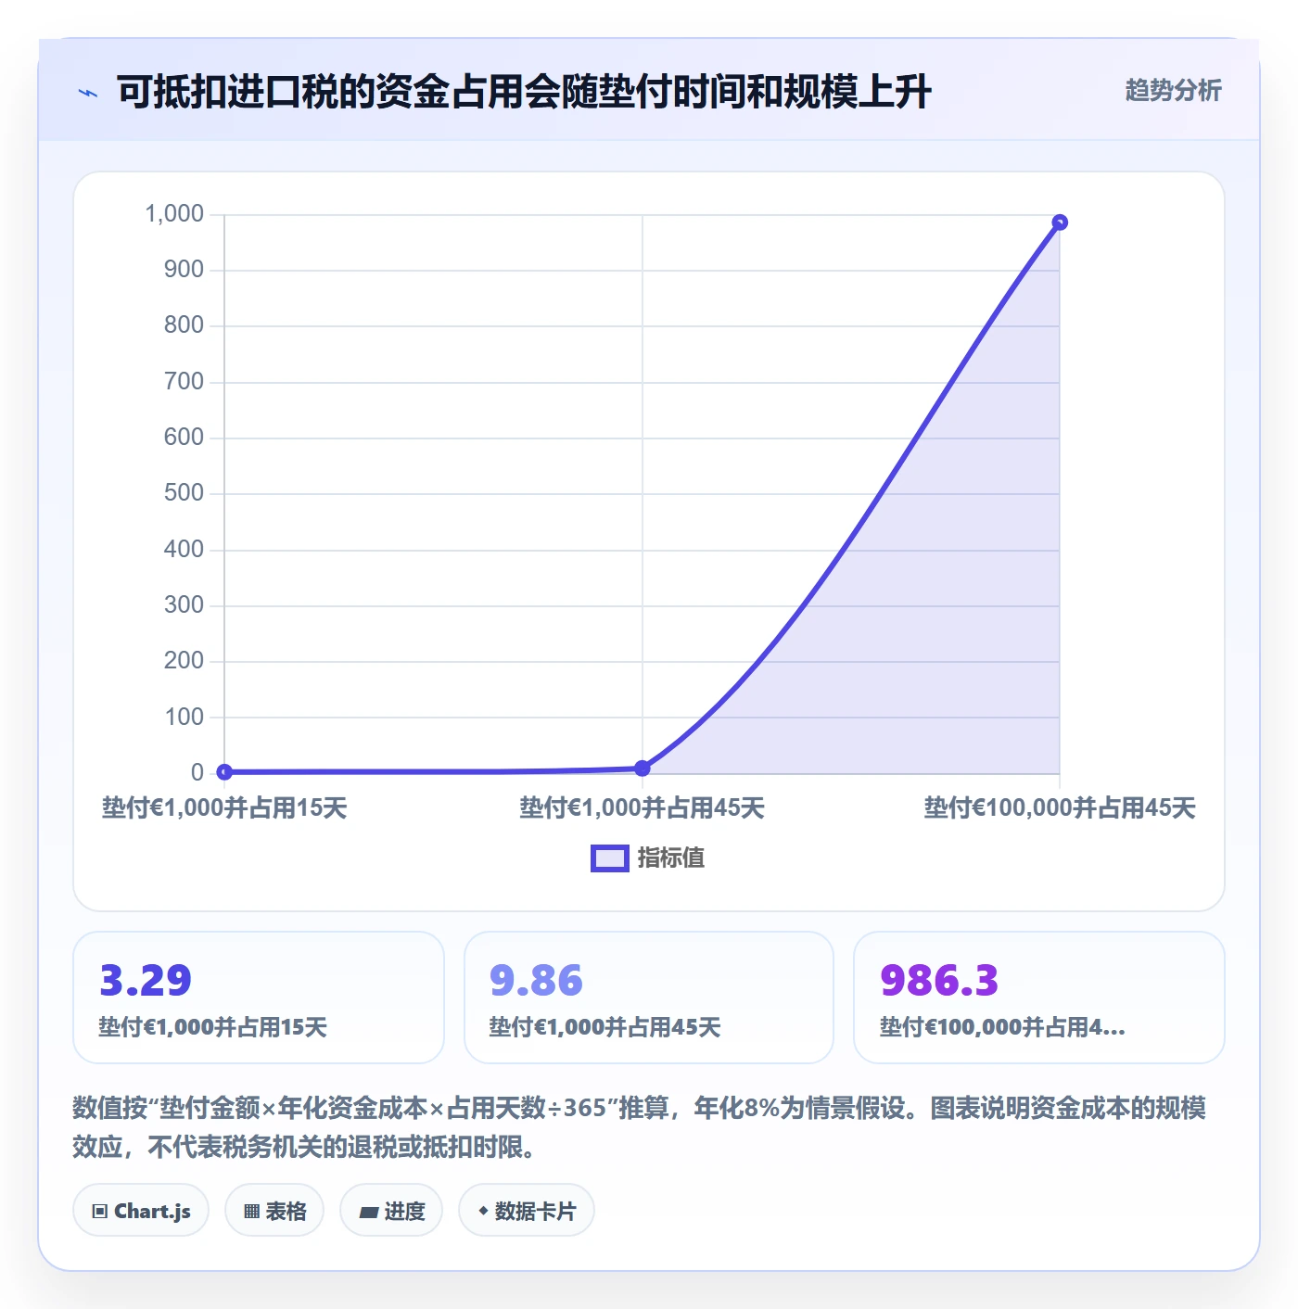
Task: Click the 表格 tag chip
Action: (274, 1211)
